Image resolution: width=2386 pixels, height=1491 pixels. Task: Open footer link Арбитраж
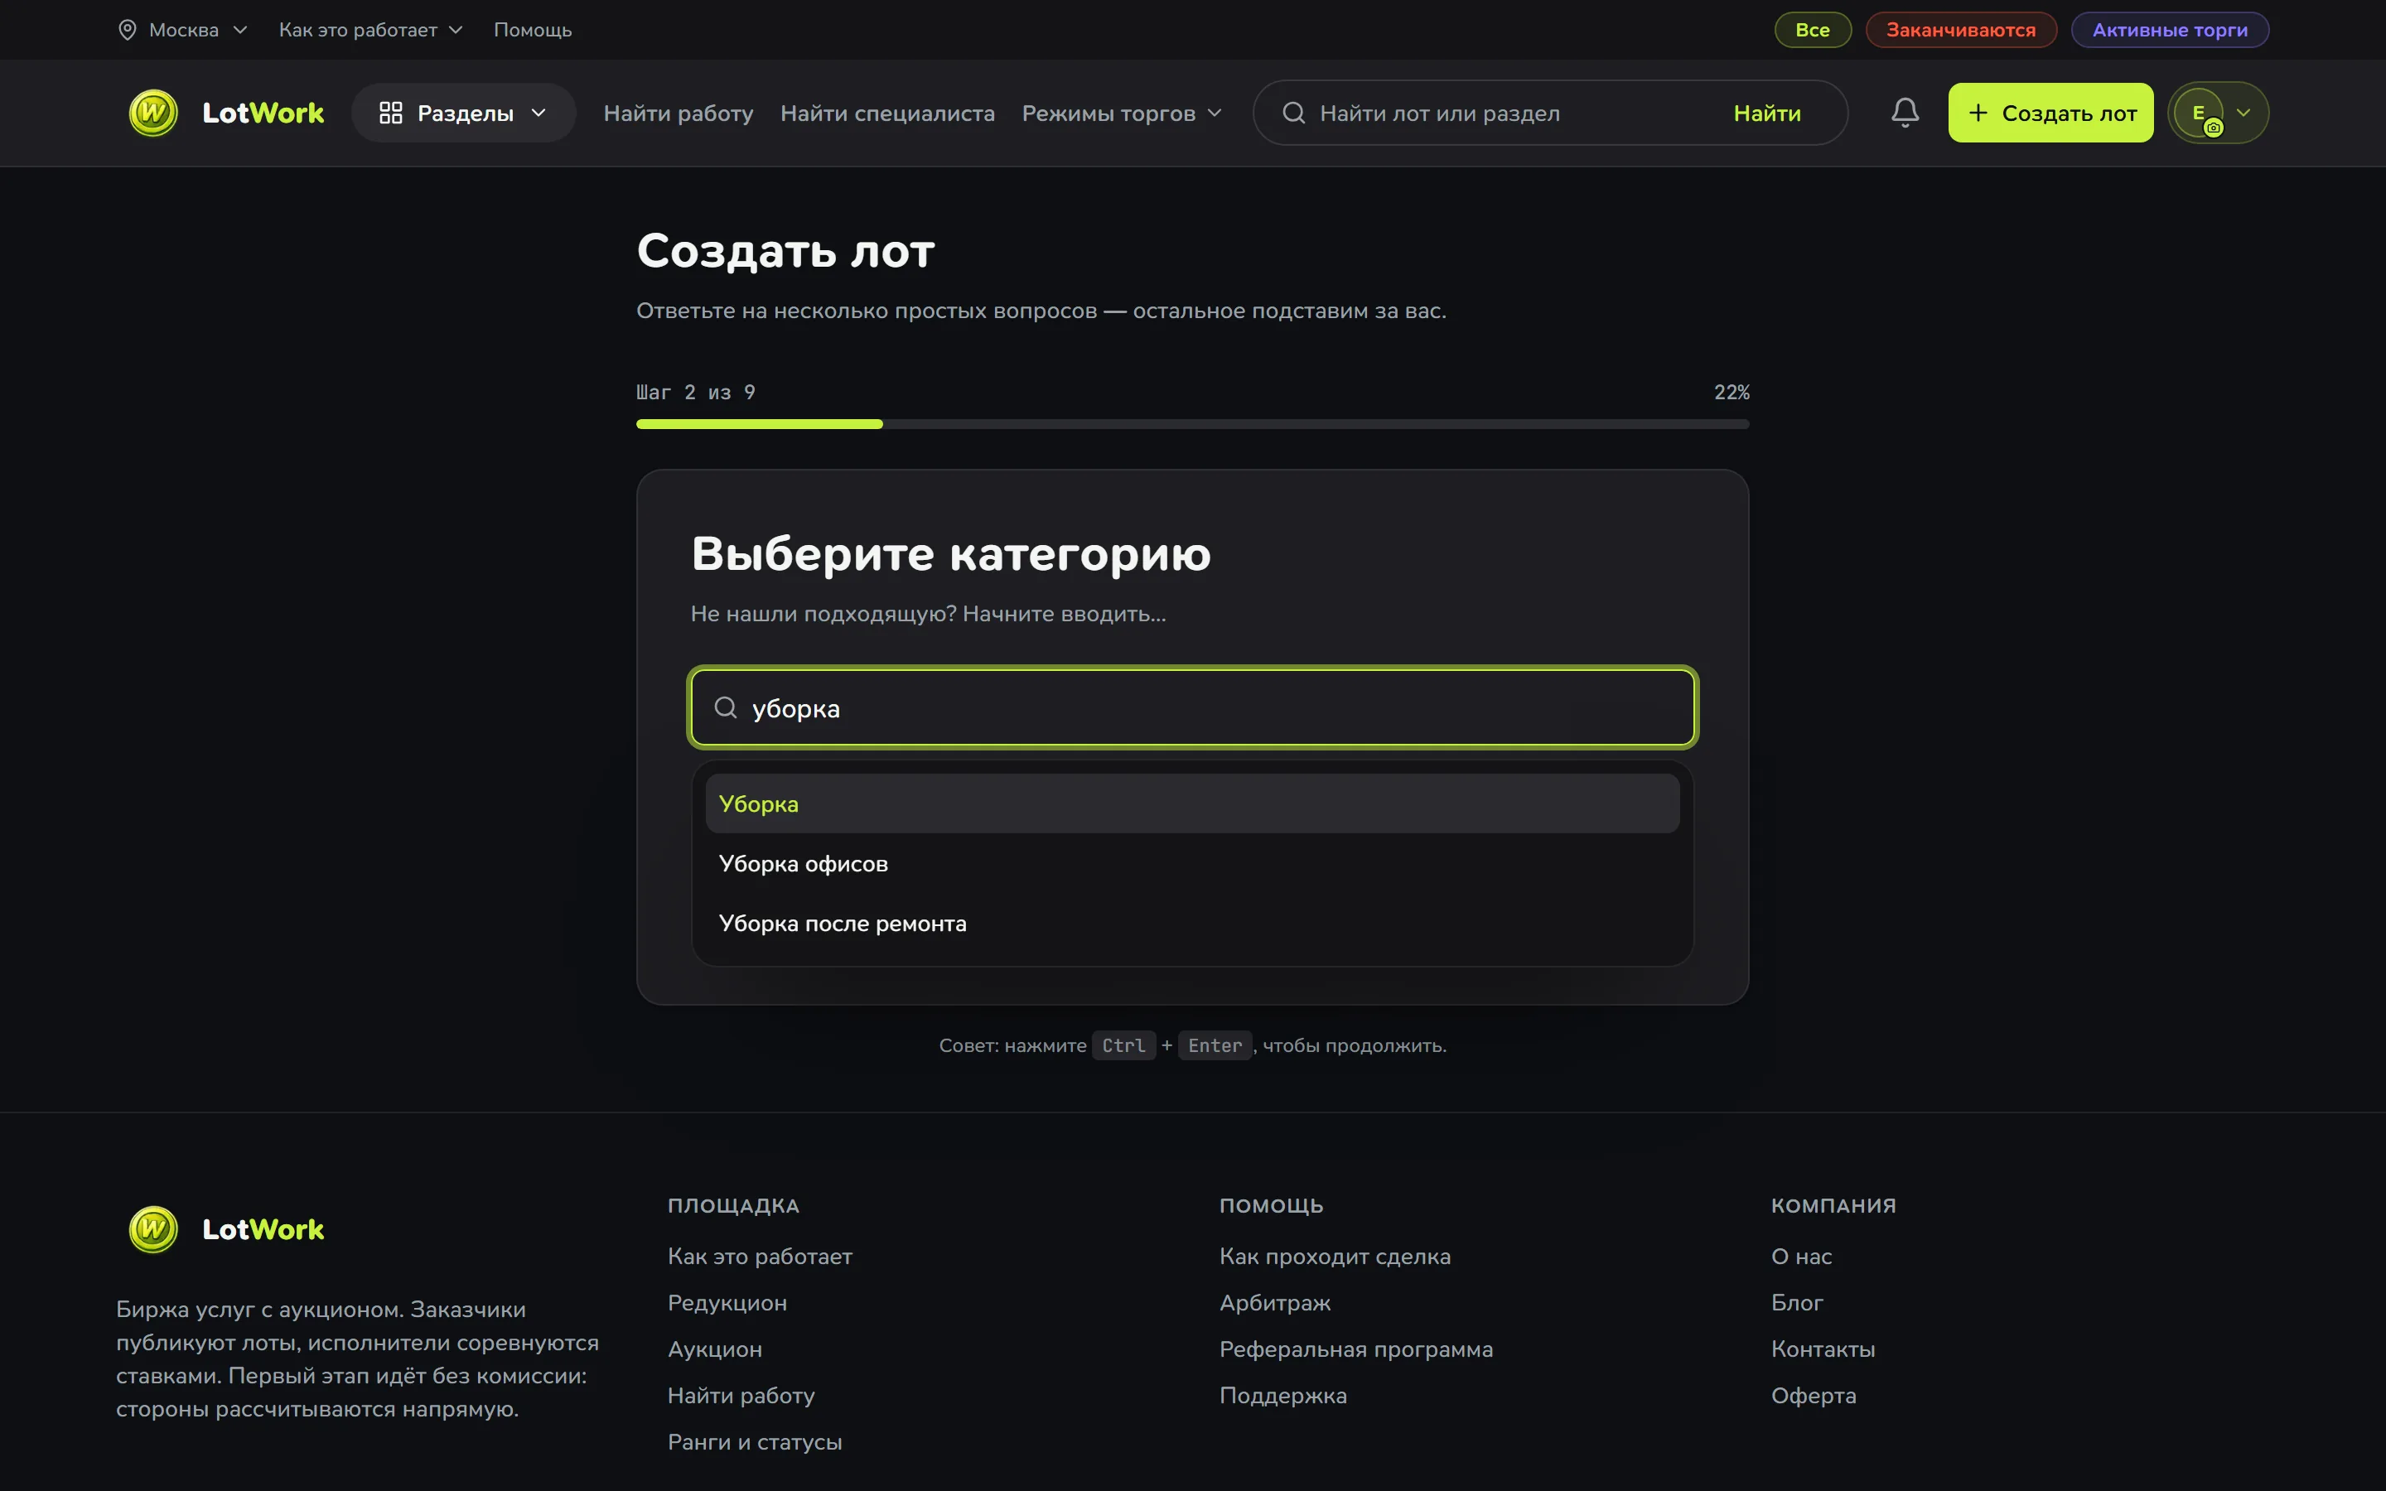point(1275,1303)
